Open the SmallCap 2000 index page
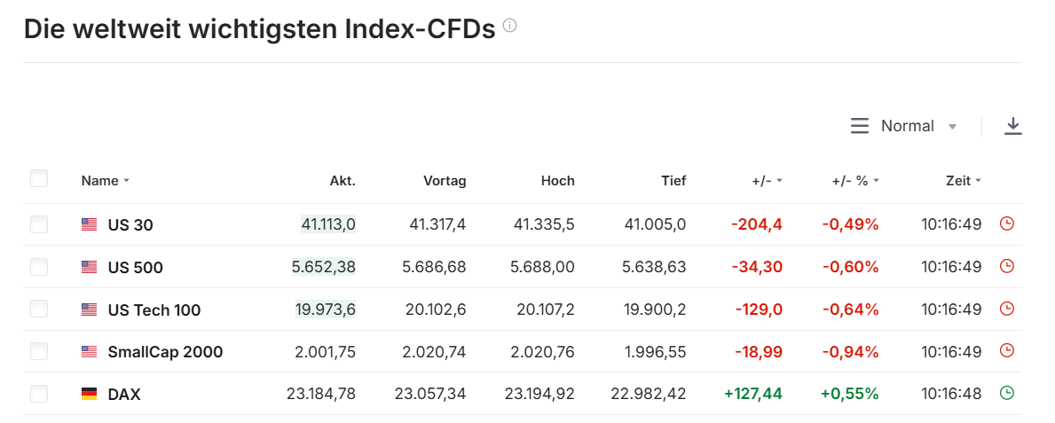1055x423 pixels. (x=165, y=352)
